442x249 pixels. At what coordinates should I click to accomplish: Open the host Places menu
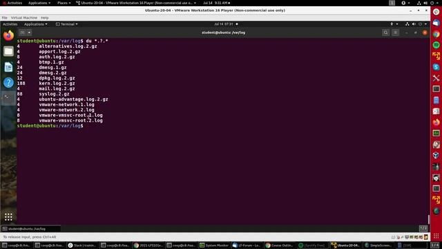point(64,3)
